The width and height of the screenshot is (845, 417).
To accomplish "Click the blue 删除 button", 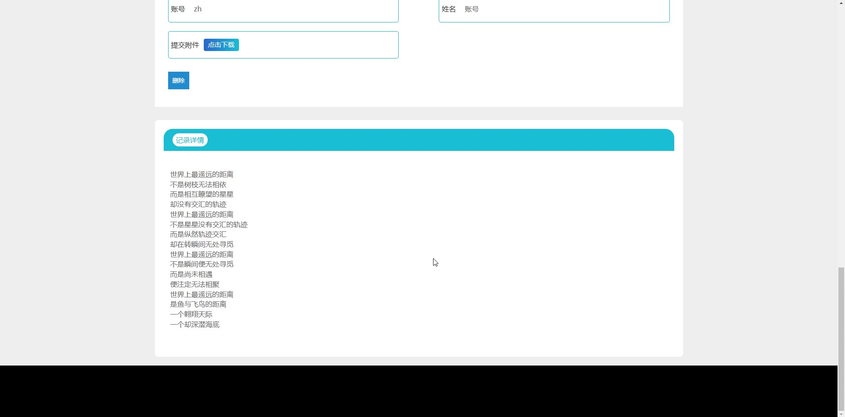I will click(x=179, y=80).
